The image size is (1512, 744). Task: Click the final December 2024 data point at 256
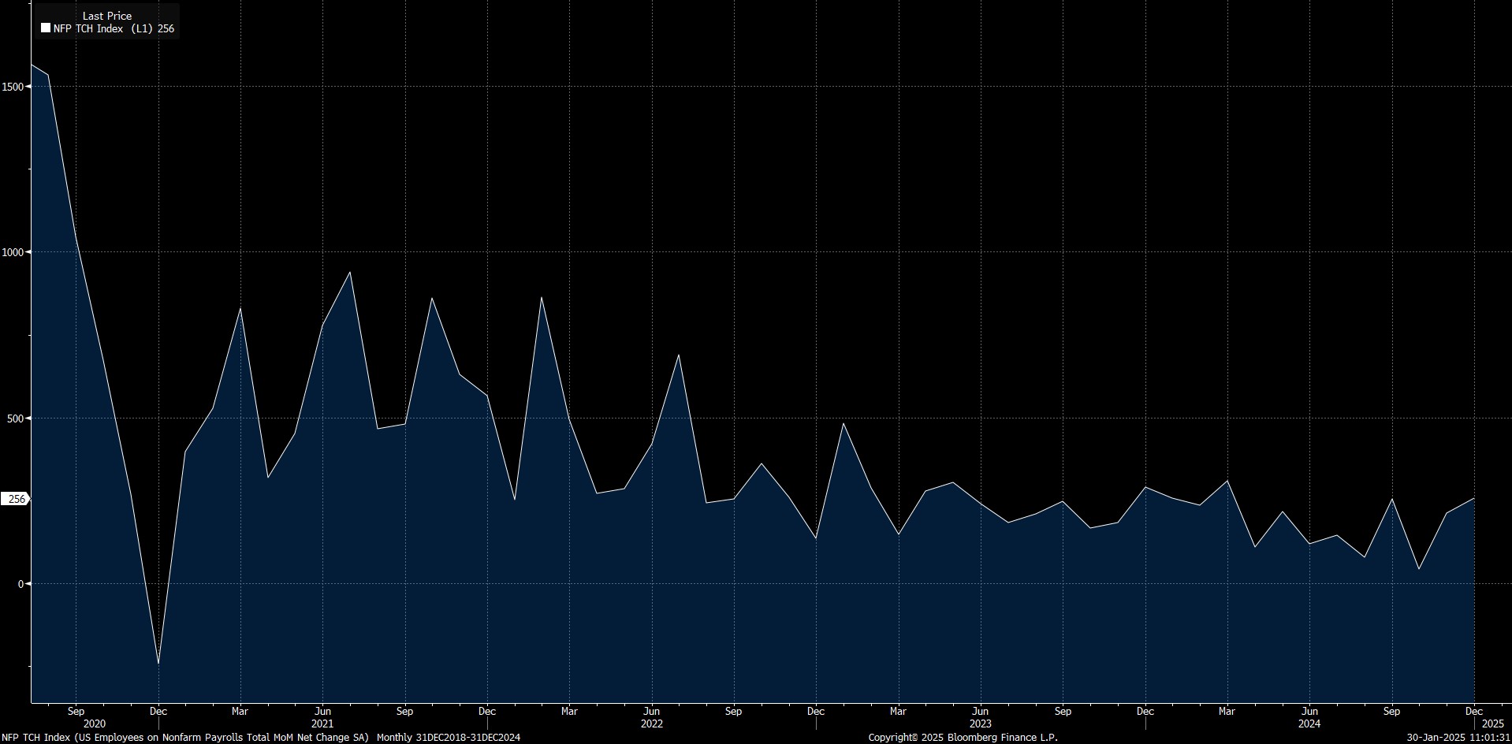pos(1474,499)
